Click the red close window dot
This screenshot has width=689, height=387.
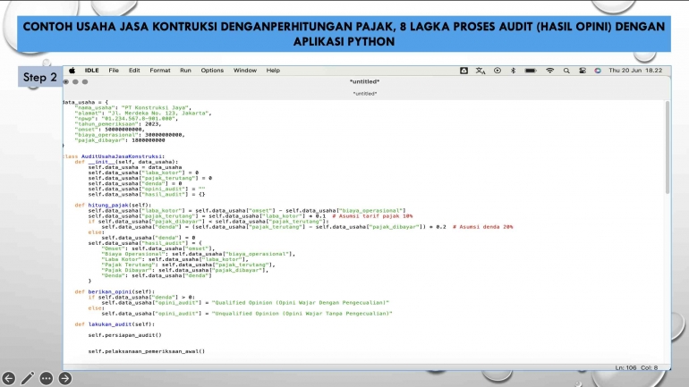[x=66, y=81]
